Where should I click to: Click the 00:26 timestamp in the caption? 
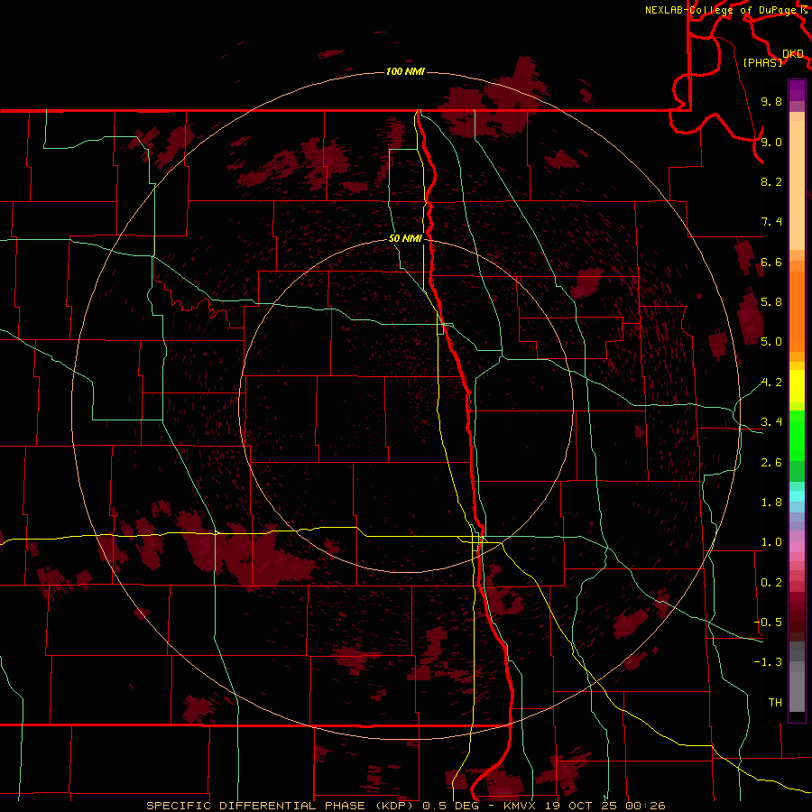pos(645,806)
